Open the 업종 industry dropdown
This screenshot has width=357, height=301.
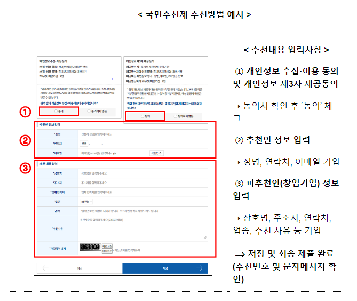(x=86, y=202)
